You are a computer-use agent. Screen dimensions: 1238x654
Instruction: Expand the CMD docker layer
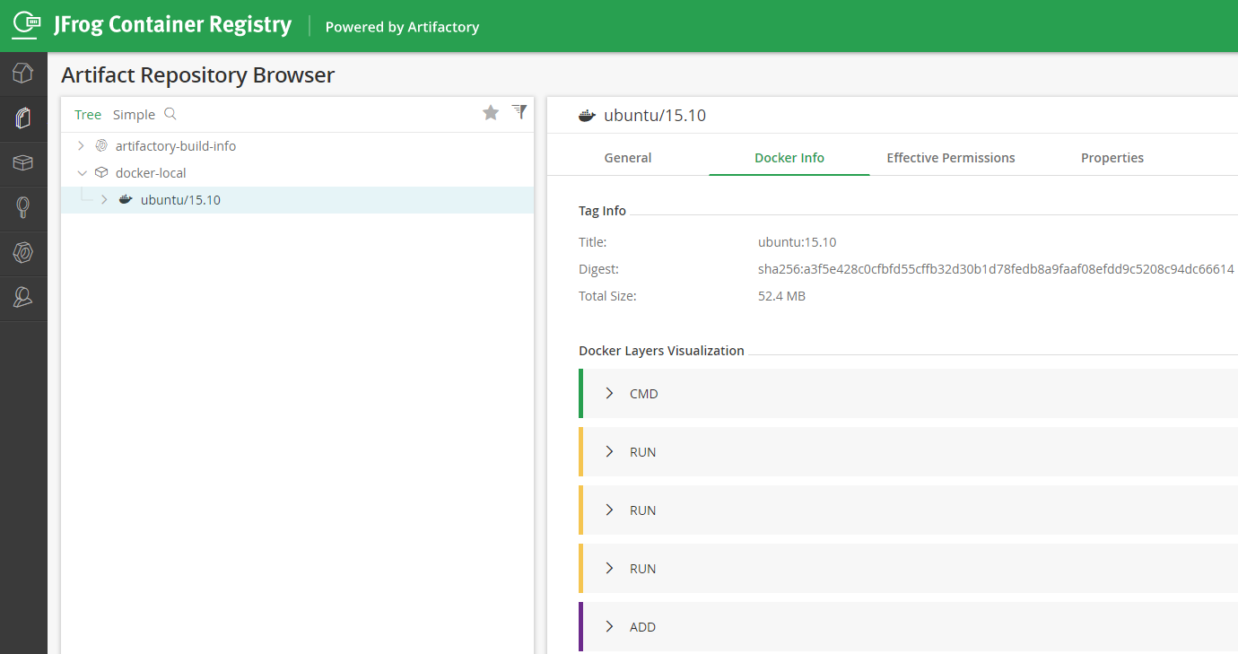click(x=610, y=393)
